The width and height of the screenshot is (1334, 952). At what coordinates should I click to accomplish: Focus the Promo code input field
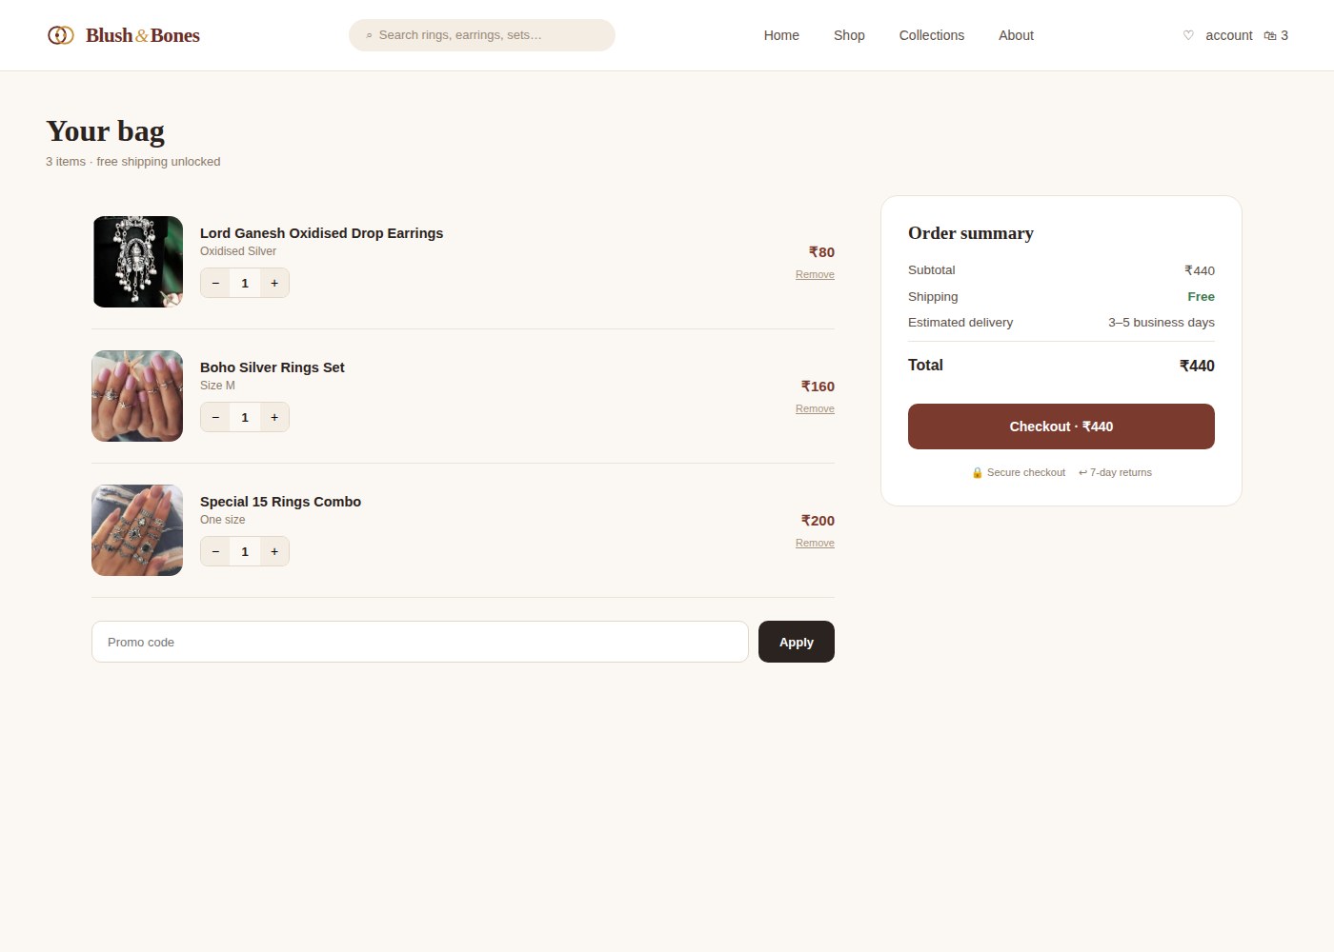tap(420, 642)
